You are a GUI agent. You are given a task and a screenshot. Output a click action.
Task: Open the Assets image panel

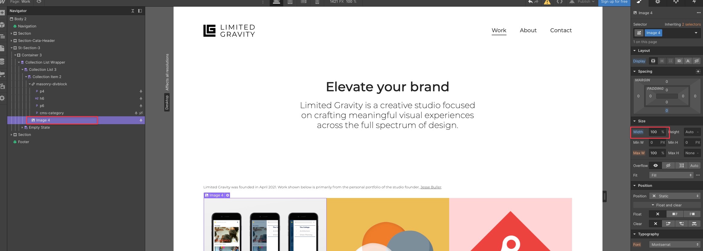(2, 86)
